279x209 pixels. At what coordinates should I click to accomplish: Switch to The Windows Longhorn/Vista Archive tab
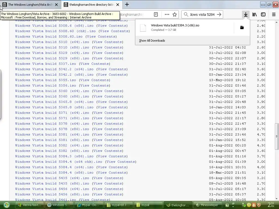[31, 5]
